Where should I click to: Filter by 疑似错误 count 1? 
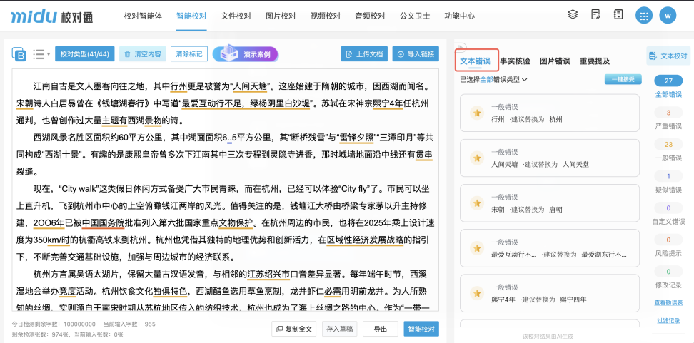click(x=668, y=182)
